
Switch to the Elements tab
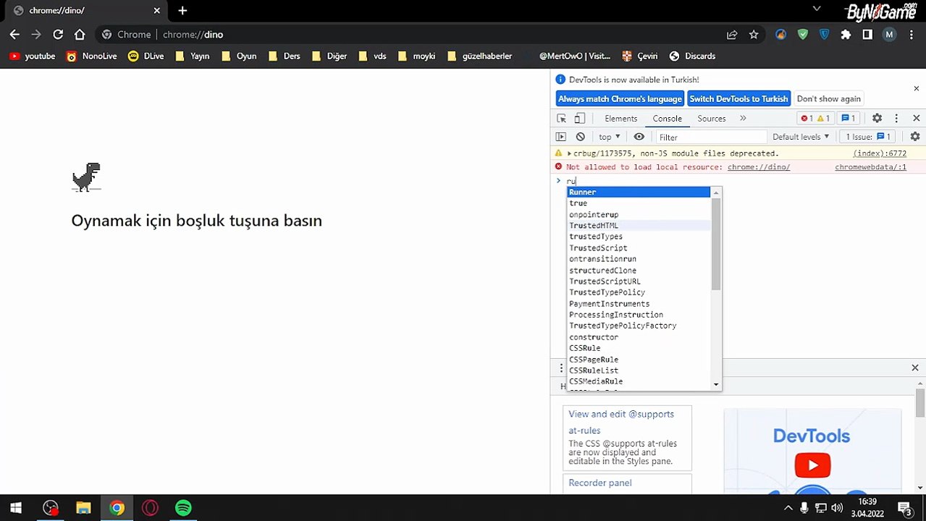pos(621,118)
